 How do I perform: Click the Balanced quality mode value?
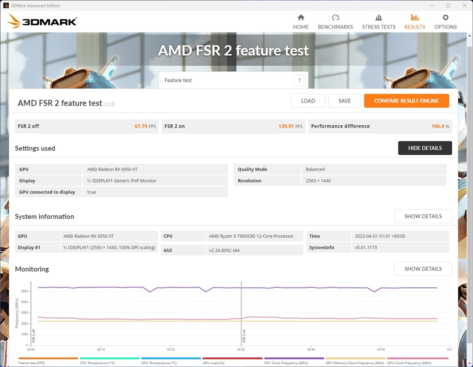[315, 169]
